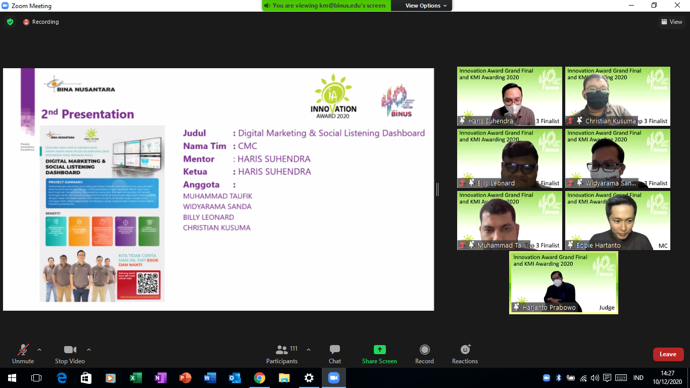Open the Participants panel
The image size is (690, 388).
pos(282,354)
